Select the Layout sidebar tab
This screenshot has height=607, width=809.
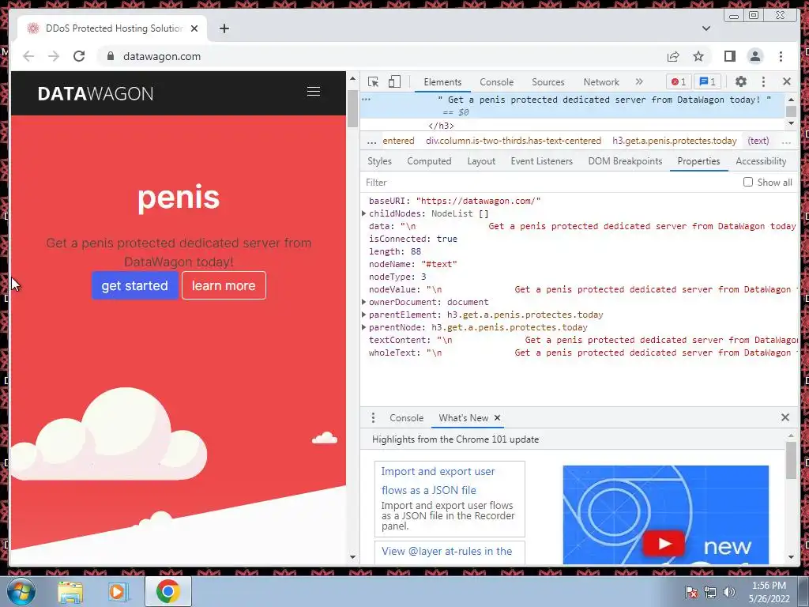pos(481,161)
